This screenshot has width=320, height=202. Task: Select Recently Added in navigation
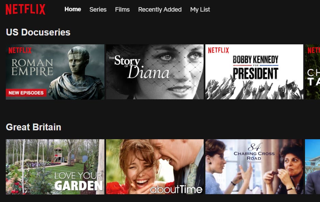pos(160,10)
